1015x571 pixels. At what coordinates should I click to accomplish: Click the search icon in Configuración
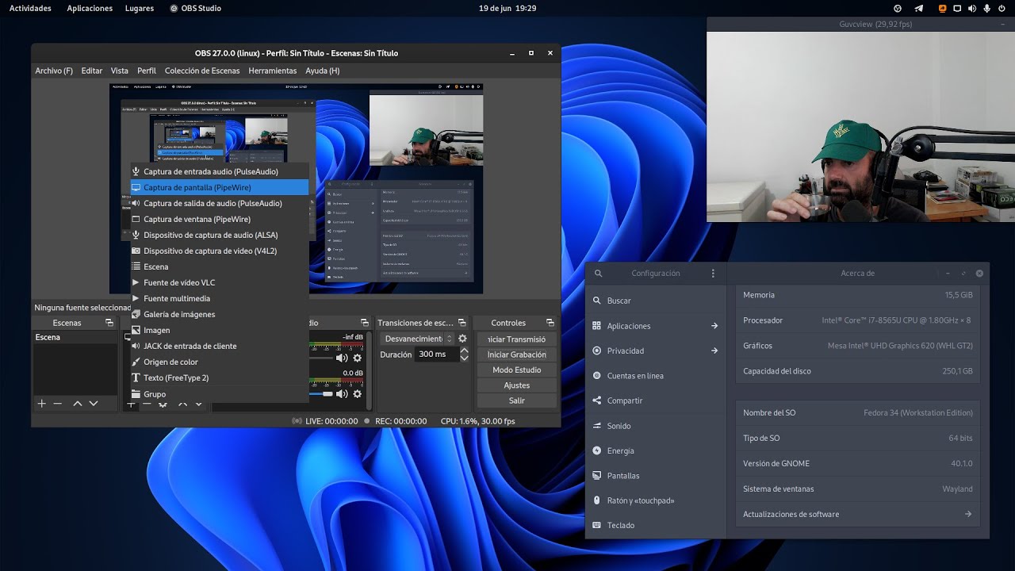pyautogui.click(x=599, y=273)
